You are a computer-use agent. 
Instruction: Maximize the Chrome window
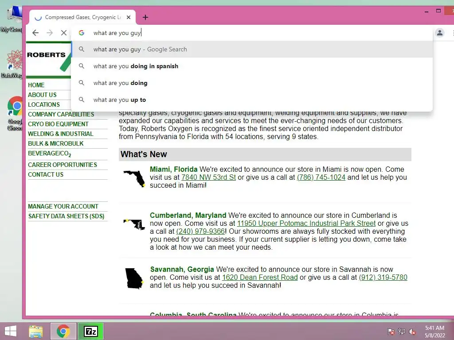tap(438, 11)
